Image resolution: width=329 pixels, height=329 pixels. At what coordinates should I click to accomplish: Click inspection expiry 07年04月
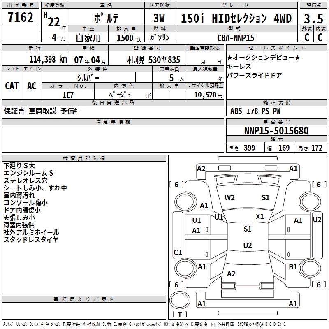[90, 60]
